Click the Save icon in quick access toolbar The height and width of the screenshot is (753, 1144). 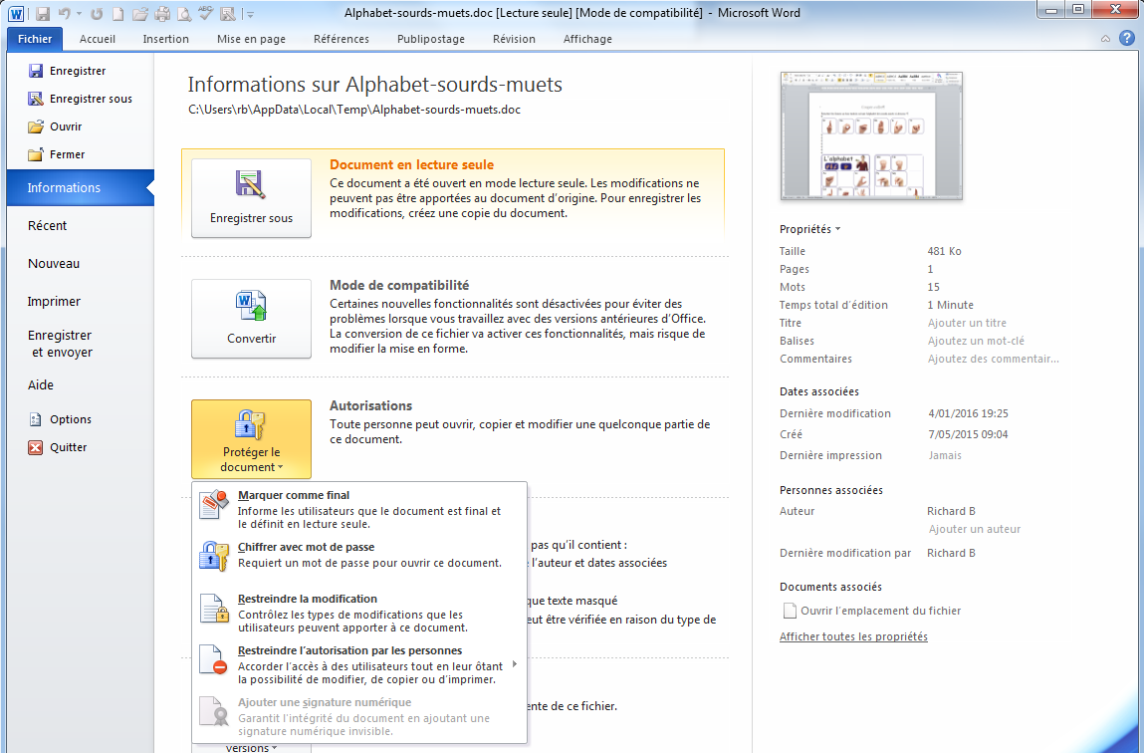43,13
